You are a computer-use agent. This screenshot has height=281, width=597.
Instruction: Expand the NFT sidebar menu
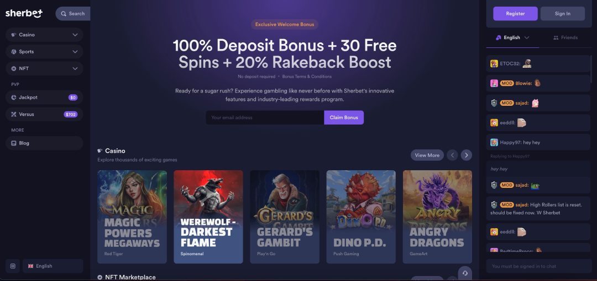tap(44, 68)
